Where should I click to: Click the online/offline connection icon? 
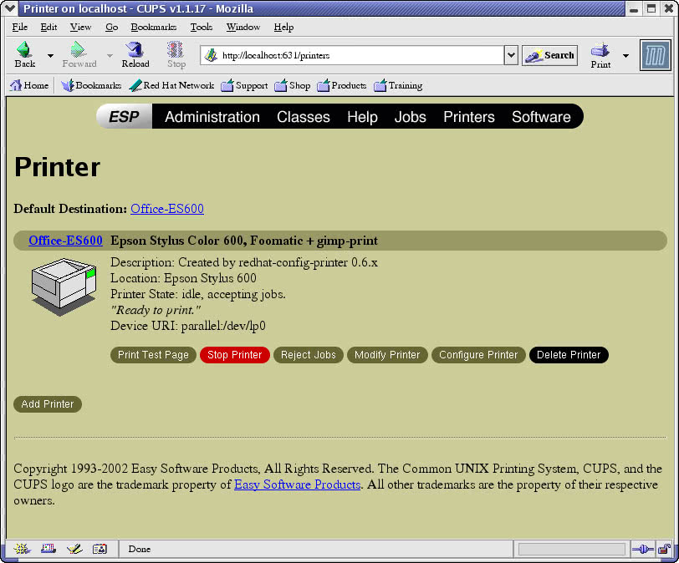point(642,549)
